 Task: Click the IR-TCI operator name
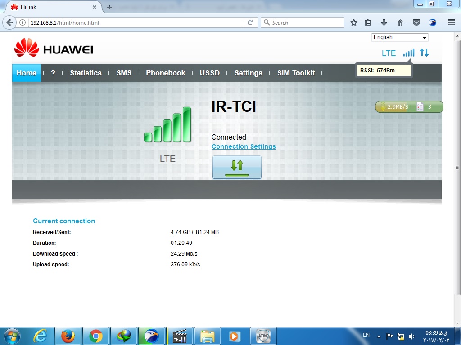[x=234, y=106]
